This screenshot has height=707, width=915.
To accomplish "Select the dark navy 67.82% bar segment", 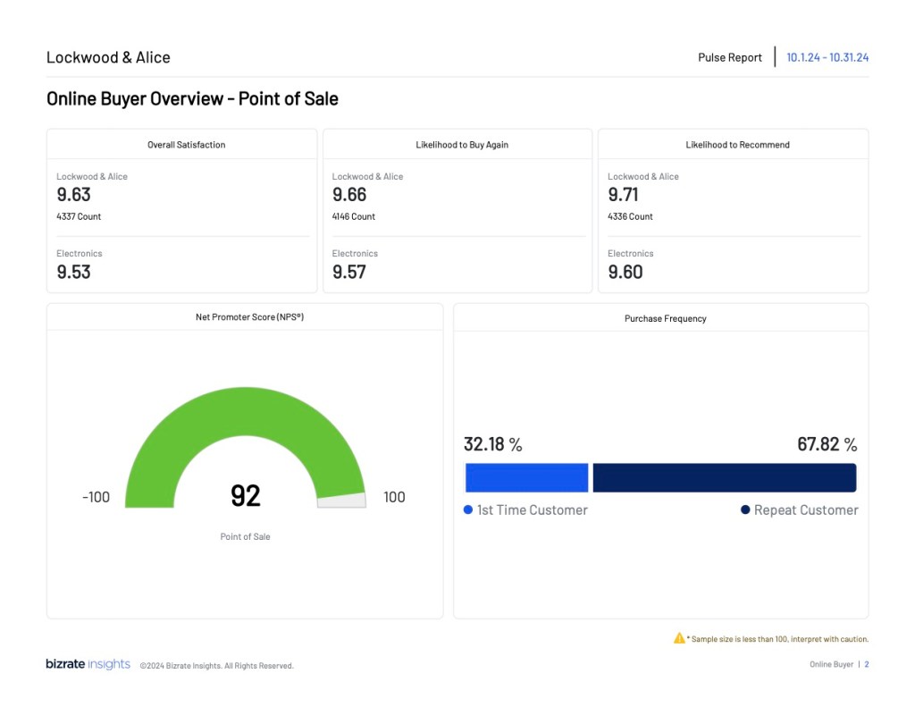I will pos(725,477).
